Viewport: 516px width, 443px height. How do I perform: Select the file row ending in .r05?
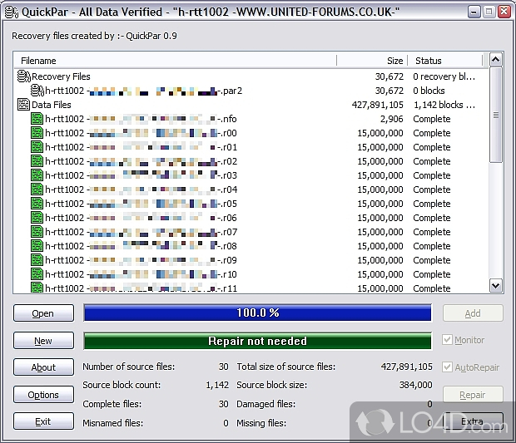(251, 204)
